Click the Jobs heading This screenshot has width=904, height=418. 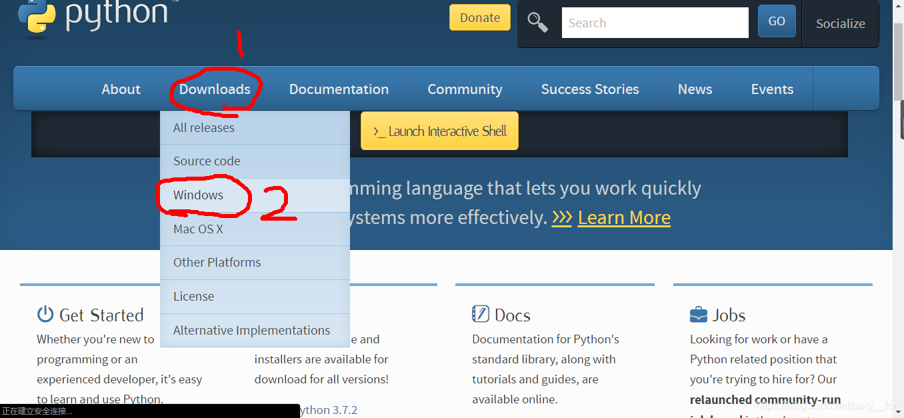coord(729,315)
